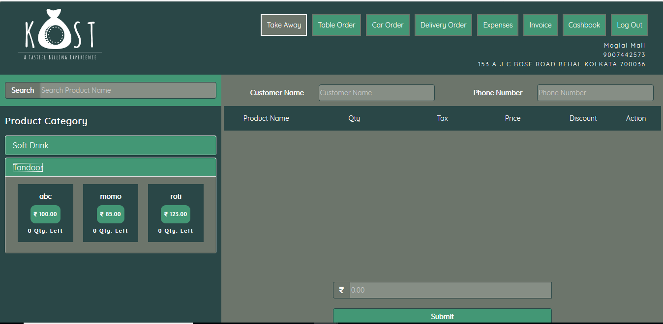This screenshot has height=324, width=663.
Task: Select the roti product tile
Action: 176,213
